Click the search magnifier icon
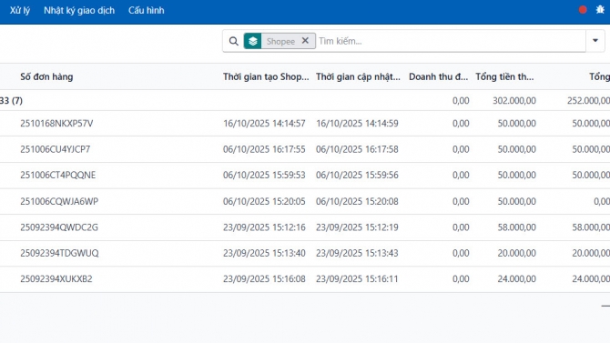Image resolution: width=610 pixels, height=343 pixels. click(233, 41)
